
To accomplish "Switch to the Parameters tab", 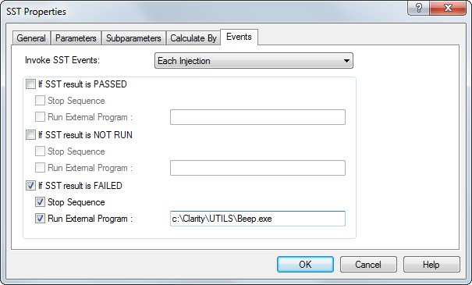I will click(x=76, y=38).
